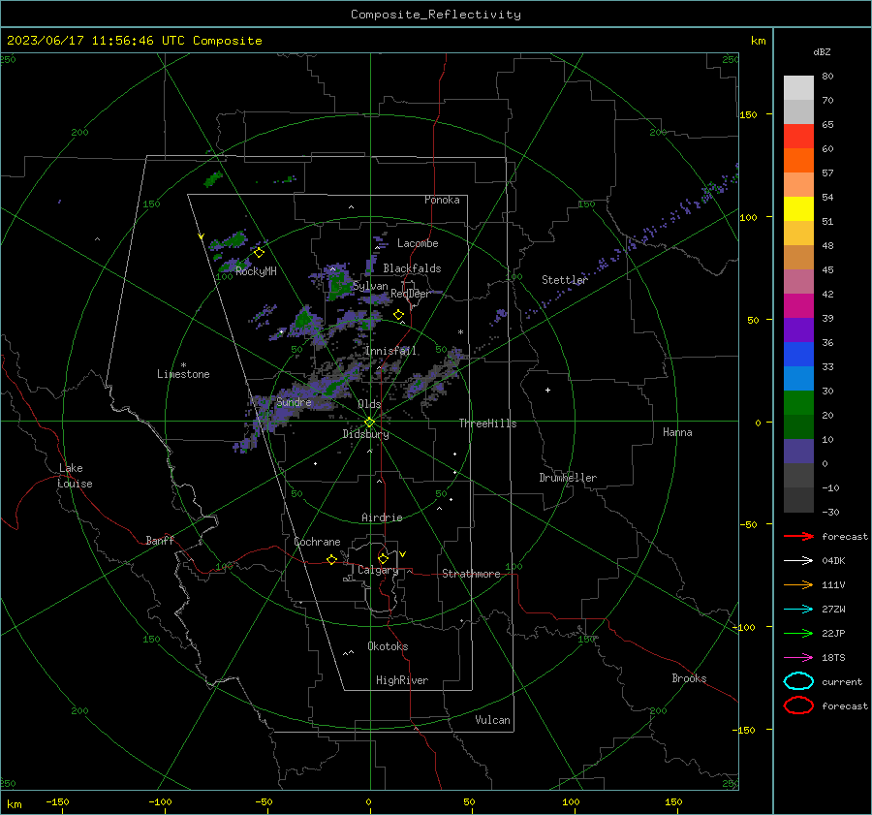872x815 pixels.
Task: Click the orange 111V arrow icon
Action: (x=798, y=584)
